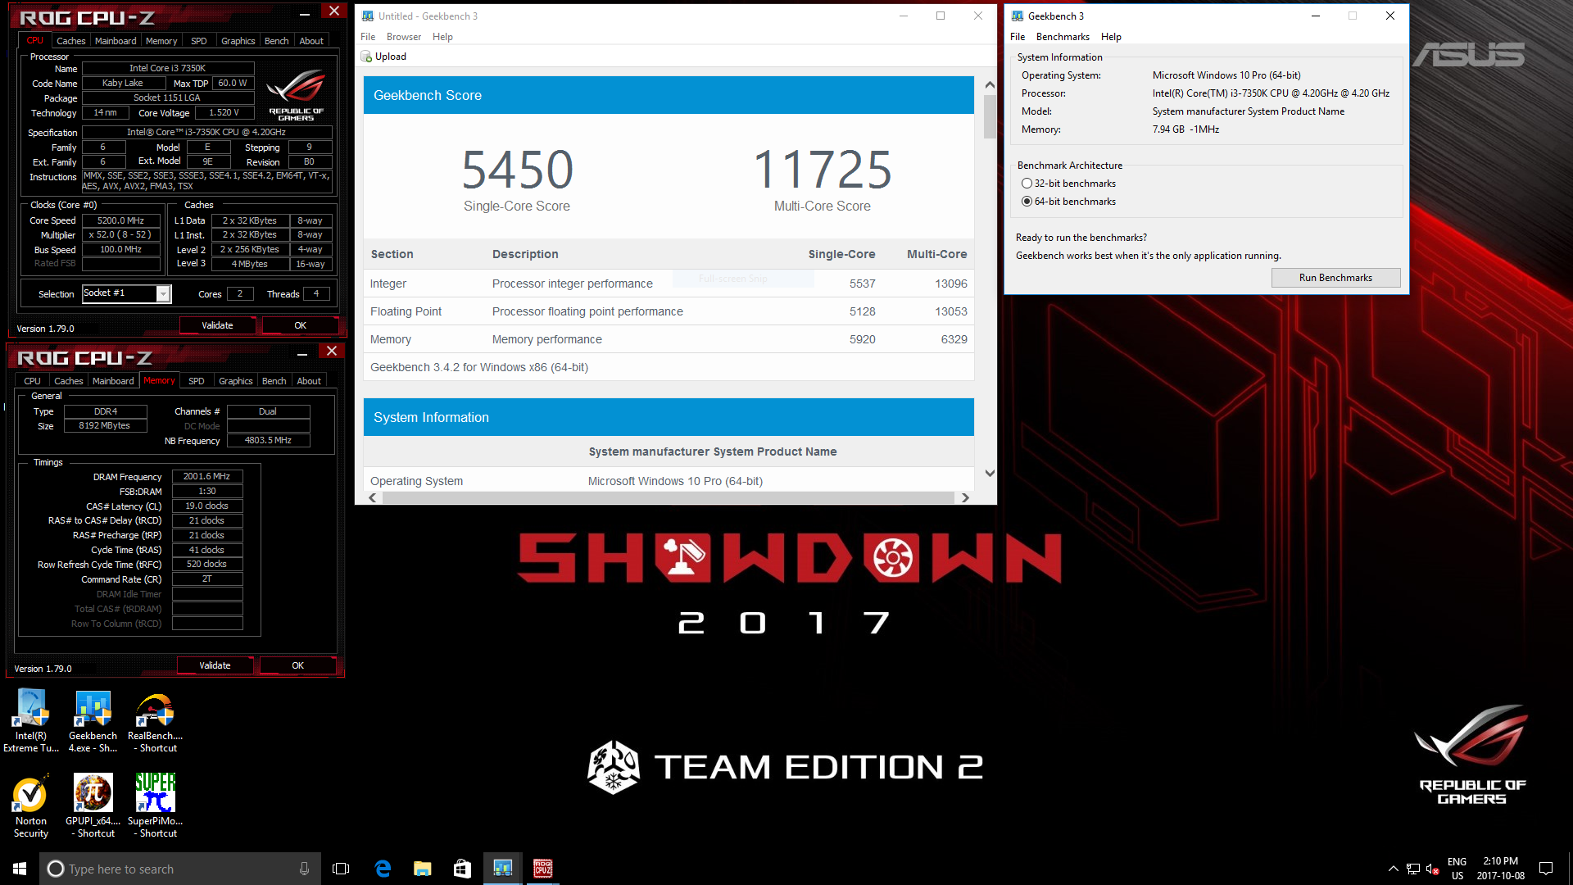Click the taskbar search box

180,869
